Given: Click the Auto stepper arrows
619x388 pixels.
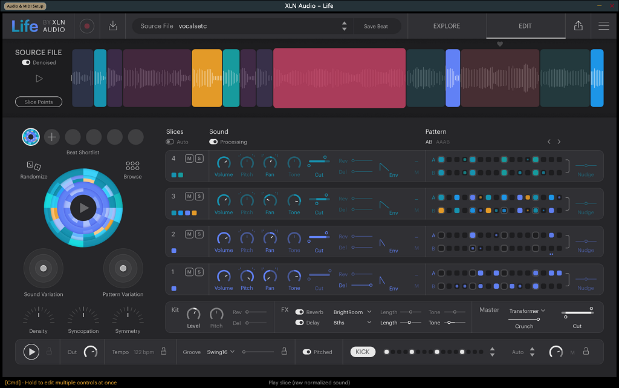Looking at the screenshot, I should tap(532, 352).
